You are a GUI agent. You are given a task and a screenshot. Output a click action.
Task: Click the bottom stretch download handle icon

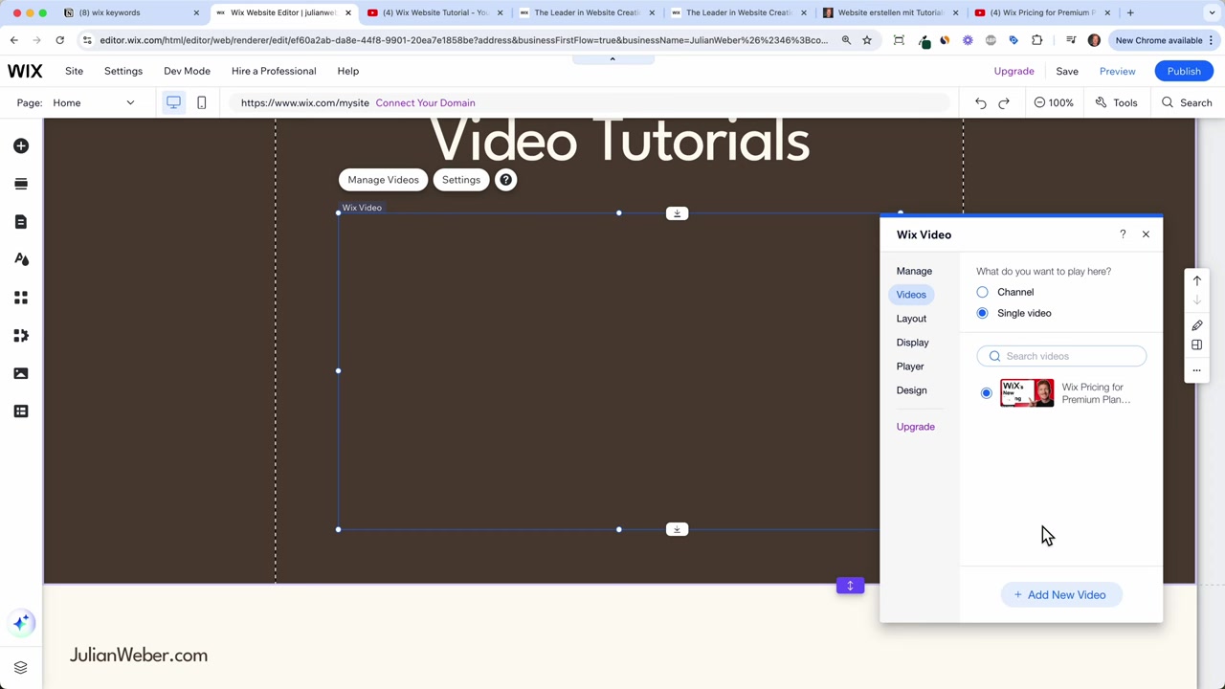[677, 529]
